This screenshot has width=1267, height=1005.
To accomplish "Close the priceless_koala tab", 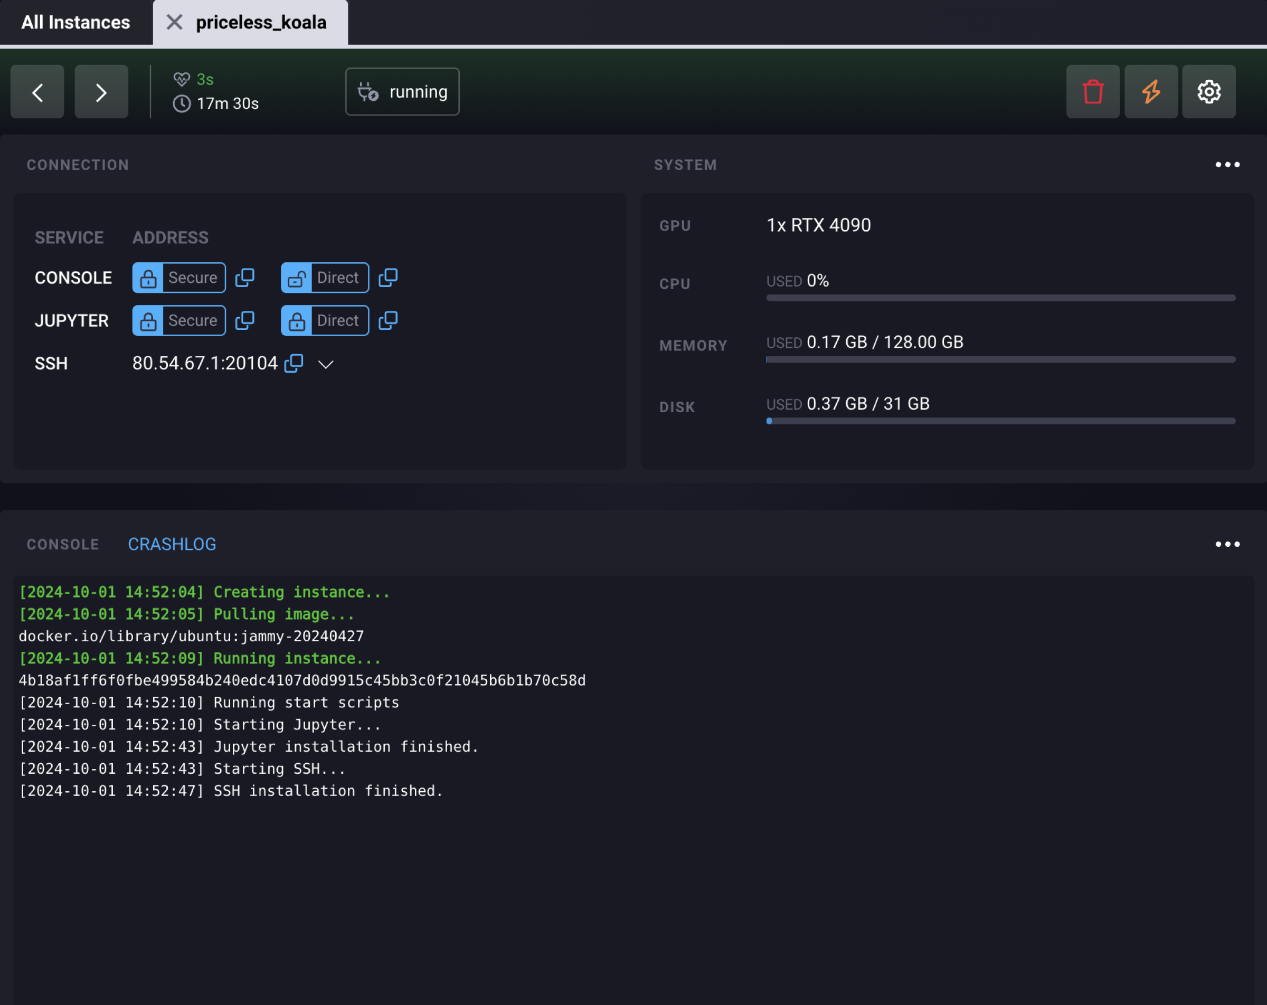I will (x=173, y=22).
